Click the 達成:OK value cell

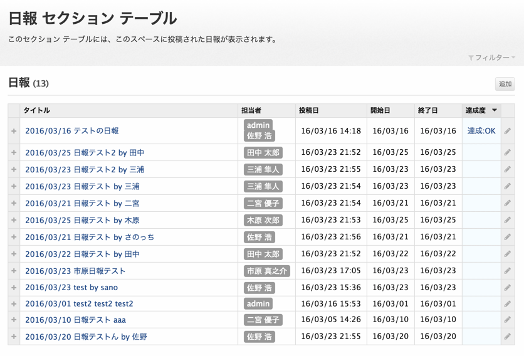tap(481, 131)
